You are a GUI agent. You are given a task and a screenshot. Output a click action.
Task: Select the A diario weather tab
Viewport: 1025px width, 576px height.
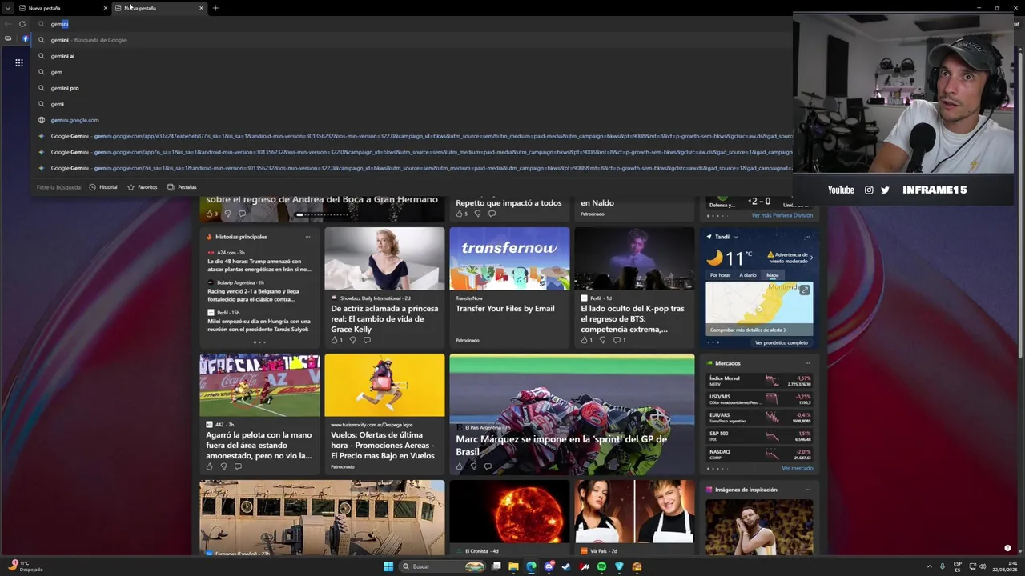[748, 275]
